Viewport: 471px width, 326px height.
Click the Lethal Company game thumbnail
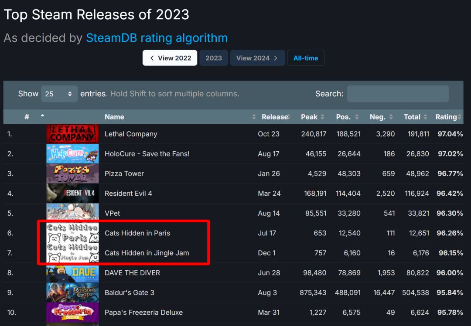point(72,134)
